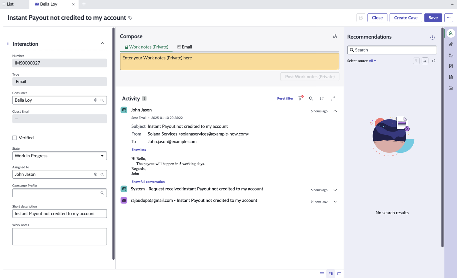457x278 pixels.
Task: Switch to split panel layout
Action: tap(330, 274)
